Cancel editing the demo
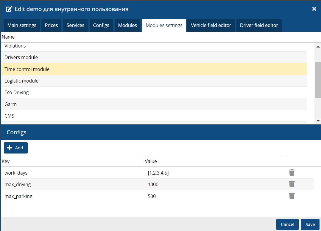The width and height of the screenshot is (321, 231). [x=287, y=224]
